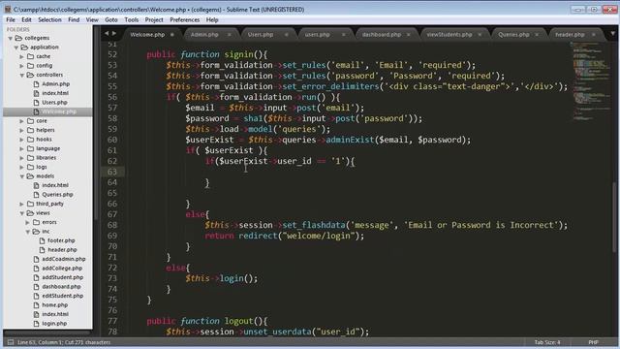Screen dimensions: 620x349
Task: Expand the language folder
Action: 21,148
